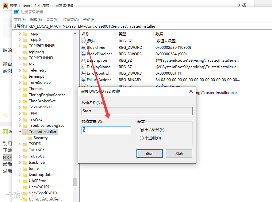Open the 编辑(E) menu
This screenshot has width=272, height=202.
point(36,19)
